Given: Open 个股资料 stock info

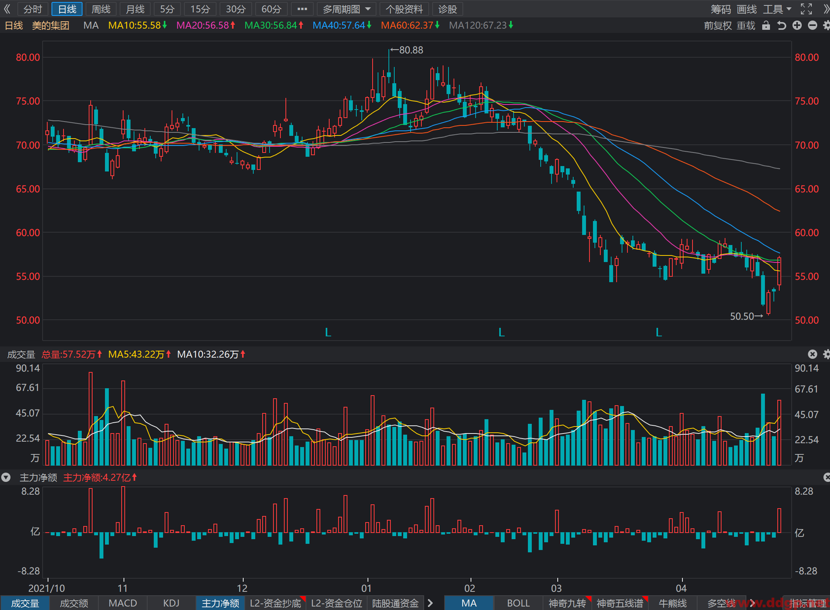Looking at the screenshot, I should (x=404, y=9).
